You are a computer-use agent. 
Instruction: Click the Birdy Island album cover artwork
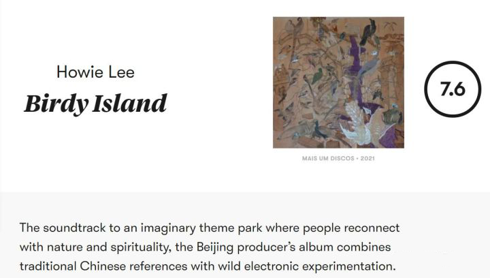[338, 82]
